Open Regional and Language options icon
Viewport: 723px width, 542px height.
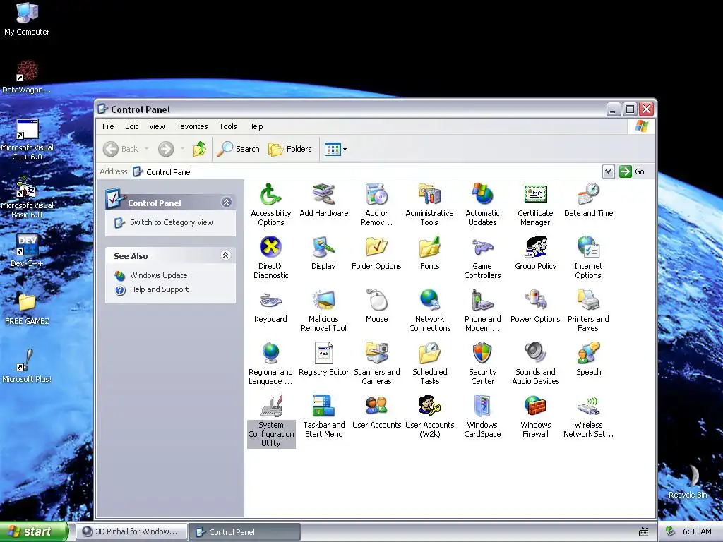[x=270, y=363]
